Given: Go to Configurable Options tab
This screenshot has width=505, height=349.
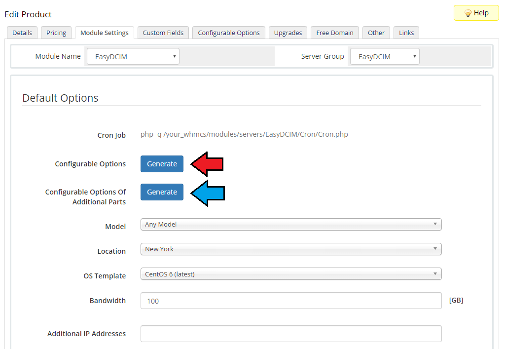Looking at the screenshot, I should [229, 33].
